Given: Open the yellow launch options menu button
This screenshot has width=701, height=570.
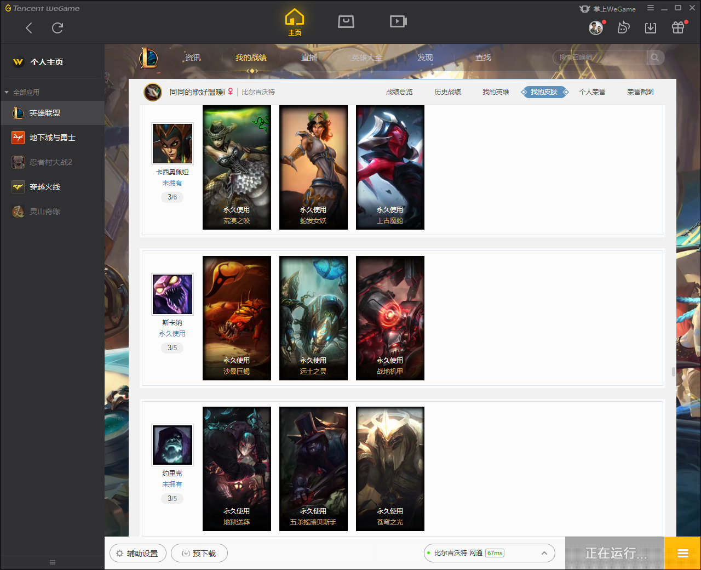Looking at the screenshot, I should (683, 553).
